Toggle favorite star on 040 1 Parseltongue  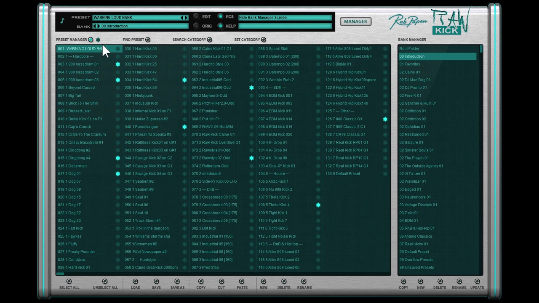tap(184, 127)
